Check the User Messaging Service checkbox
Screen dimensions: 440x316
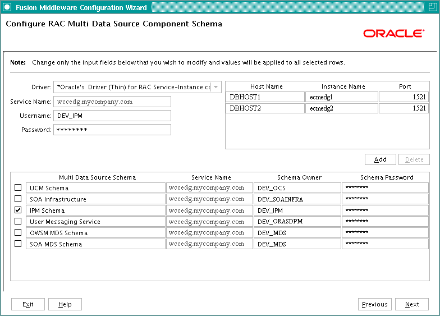point(18,221)
